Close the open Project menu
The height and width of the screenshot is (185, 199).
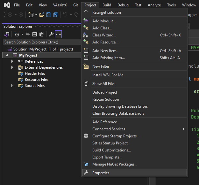point(90,5)
